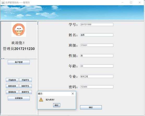Open 查询学生 from the sidebar
The height and width of the screenshot is (116, 145).
pos(26,92)
